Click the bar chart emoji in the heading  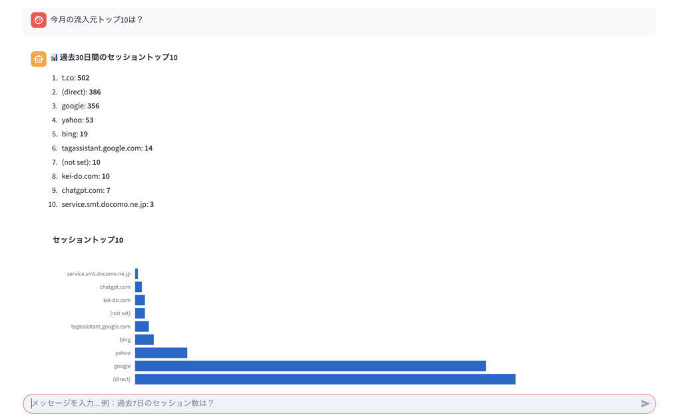(55, 58)
